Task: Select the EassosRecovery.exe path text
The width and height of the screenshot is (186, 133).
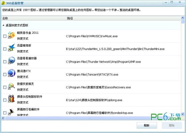Action: point(98,87)
